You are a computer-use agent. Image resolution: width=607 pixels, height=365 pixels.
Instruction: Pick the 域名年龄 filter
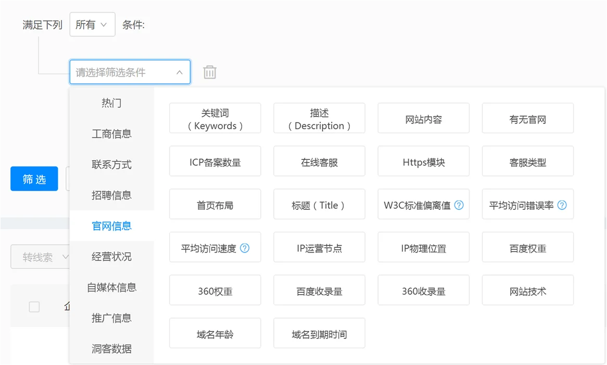215,333
